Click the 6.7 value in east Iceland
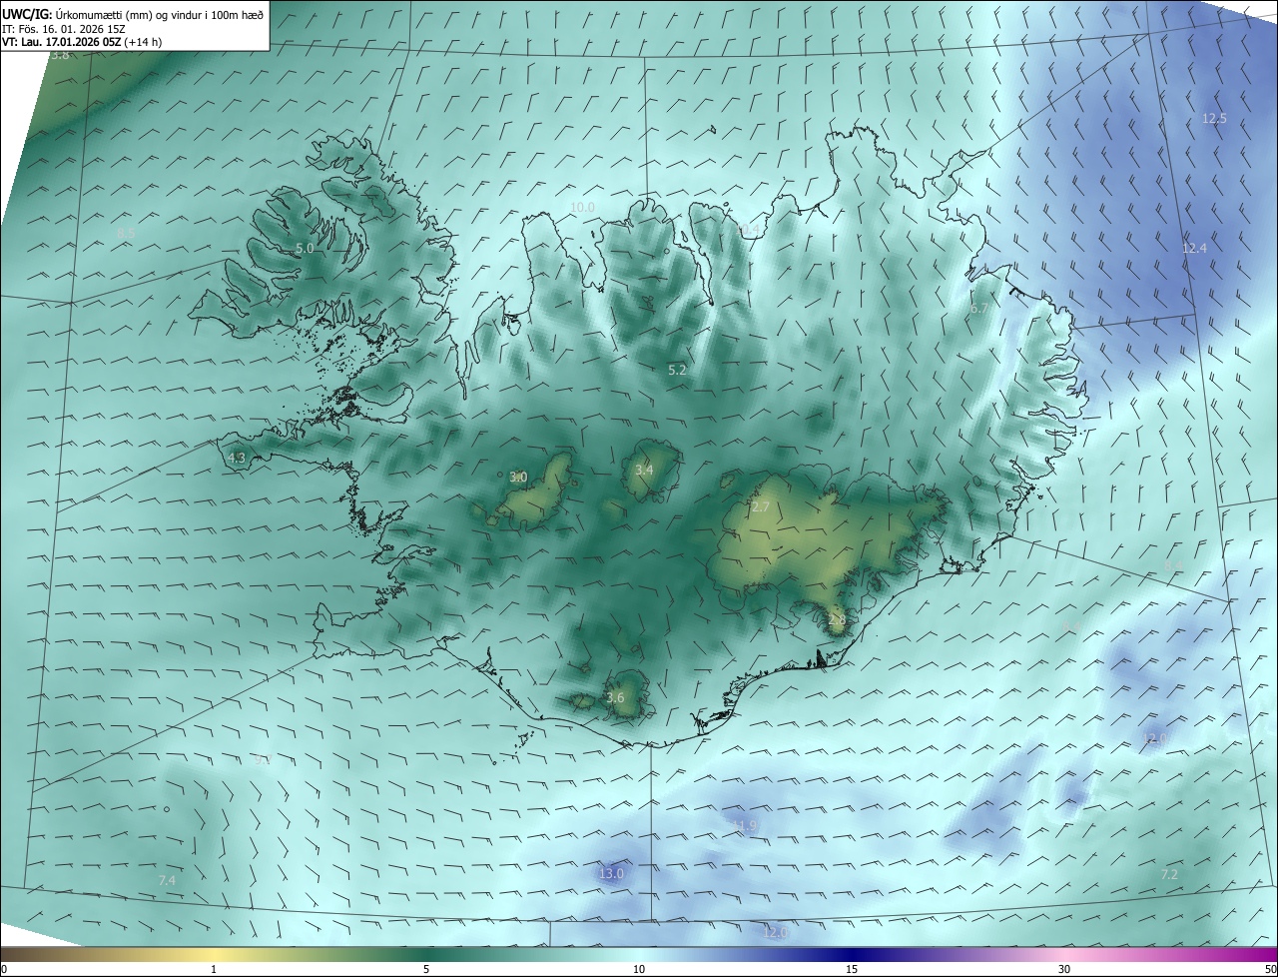 point(979,309)
